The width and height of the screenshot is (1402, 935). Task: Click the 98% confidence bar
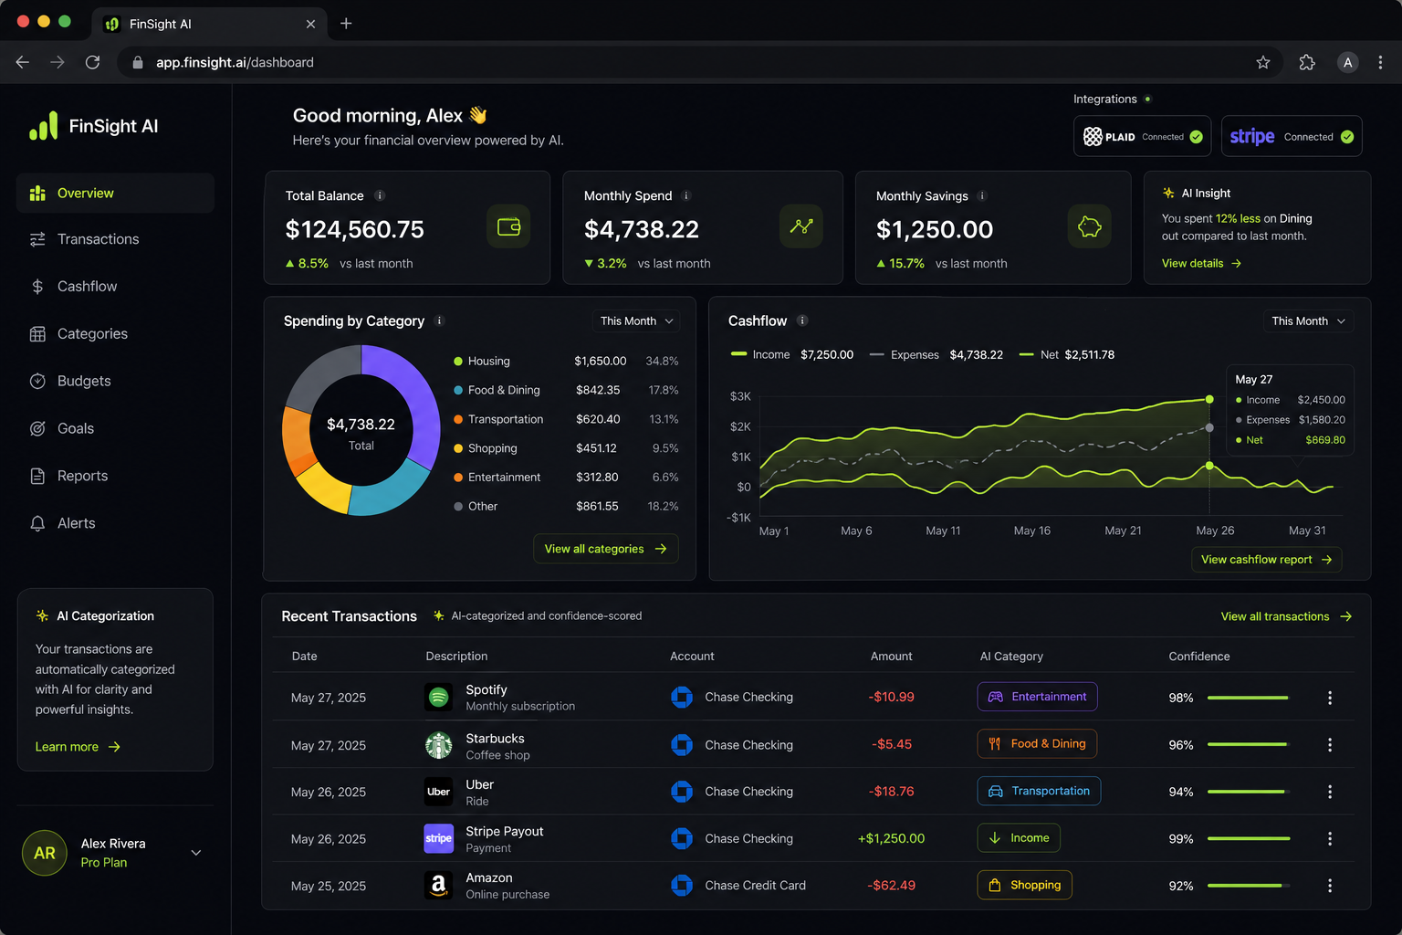click(x=1248, y=698)
